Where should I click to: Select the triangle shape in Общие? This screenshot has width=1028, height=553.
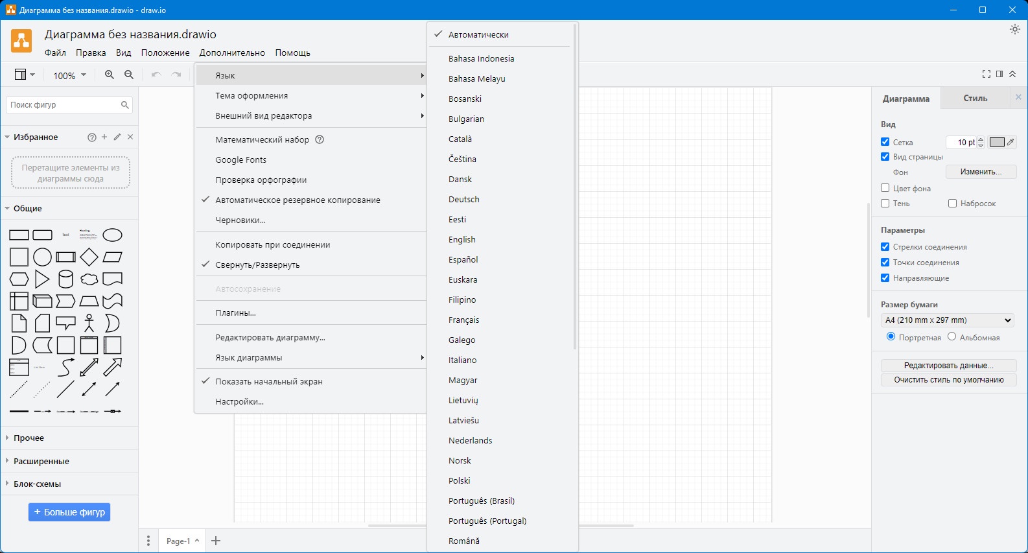tap(42, 279)
